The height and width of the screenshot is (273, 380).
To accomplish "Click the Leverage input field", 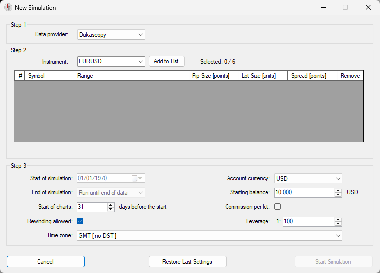I will pyautogui.click(x=308, y=221).
